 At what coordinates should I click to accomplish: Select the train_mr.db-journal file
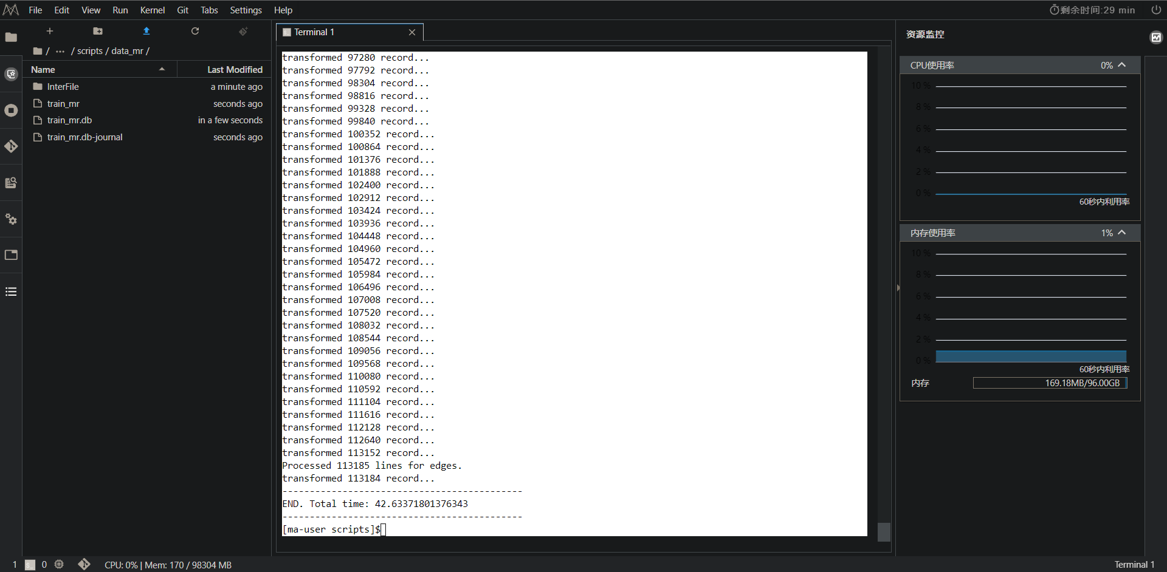pos(146,137)
